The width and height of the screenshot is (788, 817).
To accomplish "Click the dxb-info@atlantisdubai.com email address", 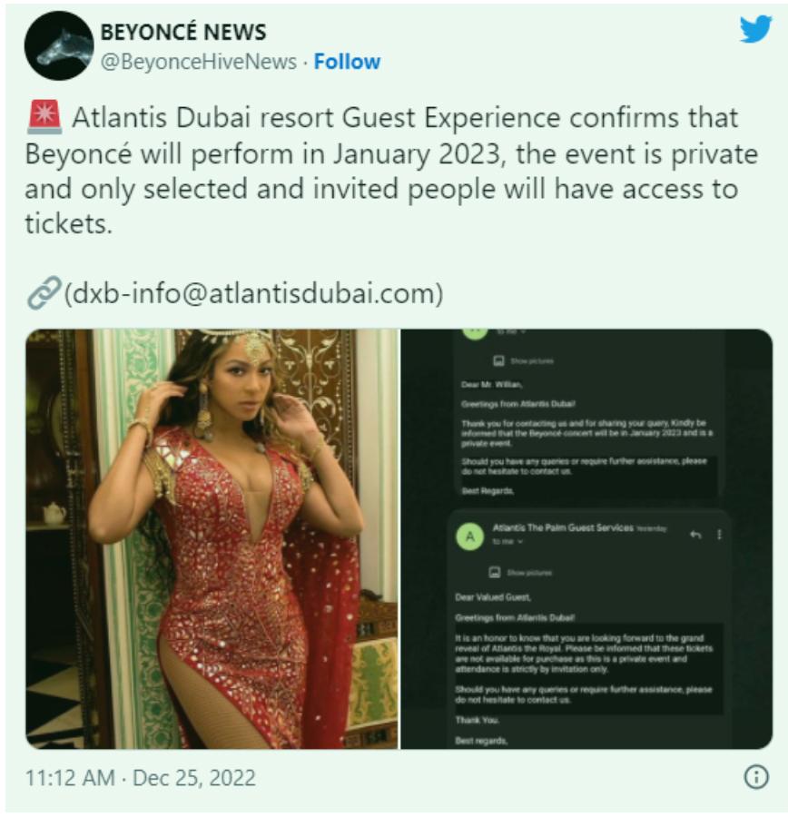I will pyautogui.click(x=253, y=293).
